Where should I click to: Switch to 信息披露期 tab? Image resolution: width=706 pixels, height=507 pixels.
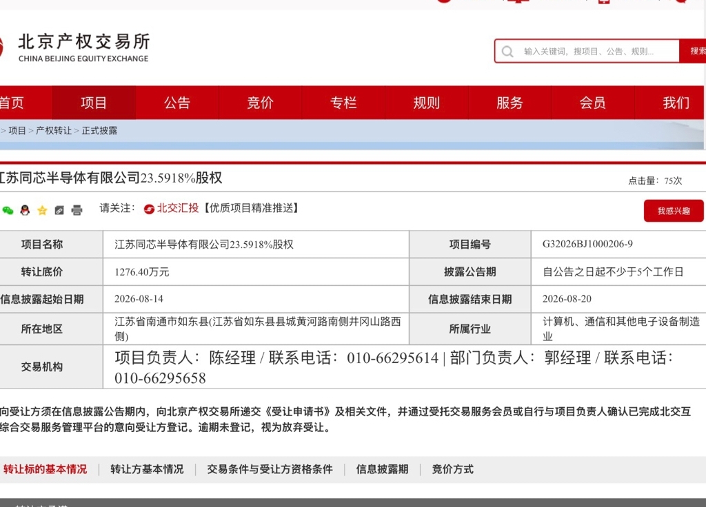[x=382, y=469]
